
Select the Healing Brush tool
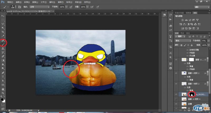[x=3, y=40]
